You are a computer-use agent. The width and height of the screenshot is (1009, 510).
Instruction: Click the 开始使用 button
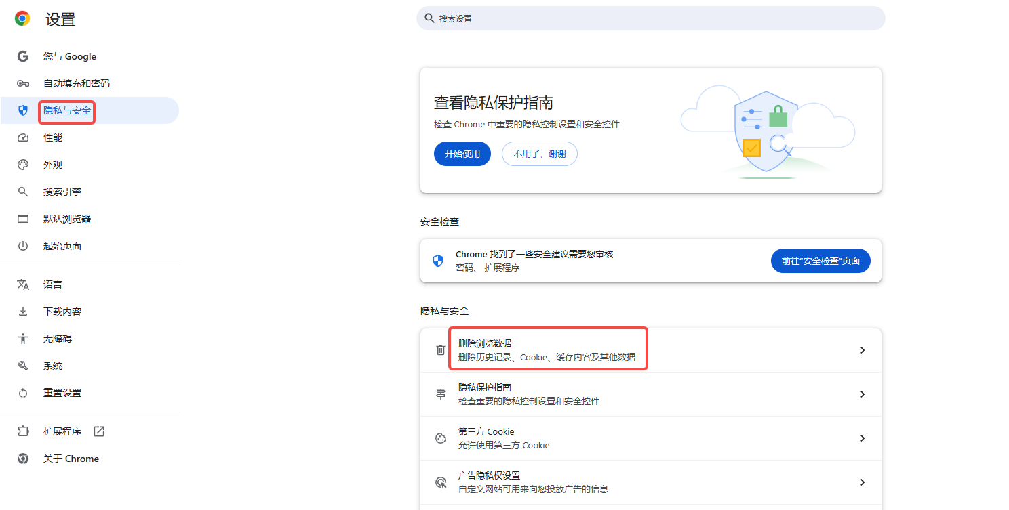pos(462,154)
